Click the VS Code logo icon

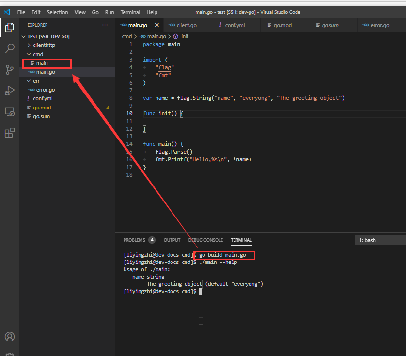tap(7, 12)
